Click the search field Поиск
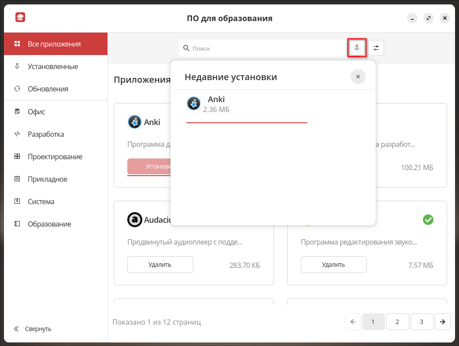 point(263,48)
